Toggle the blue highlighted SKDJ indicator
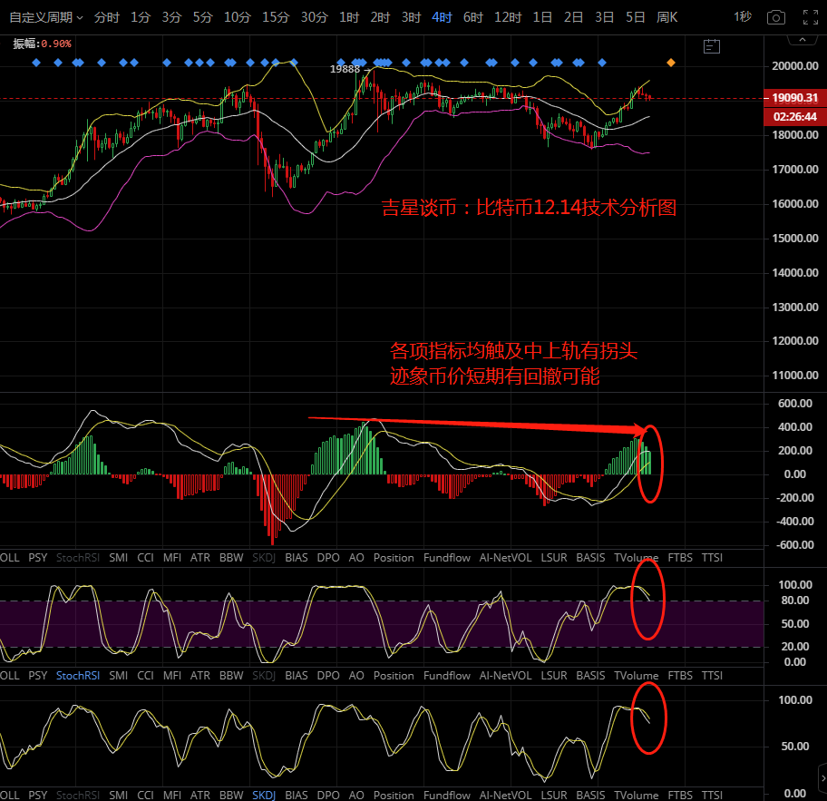Screen dimensions: 827x801 pyautogui.click(x=264, y=795)
